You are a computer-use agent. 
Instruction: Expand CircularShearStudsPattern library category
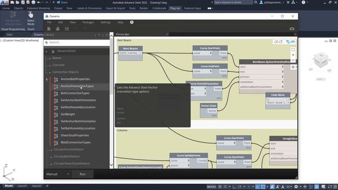tap(51, 164)
